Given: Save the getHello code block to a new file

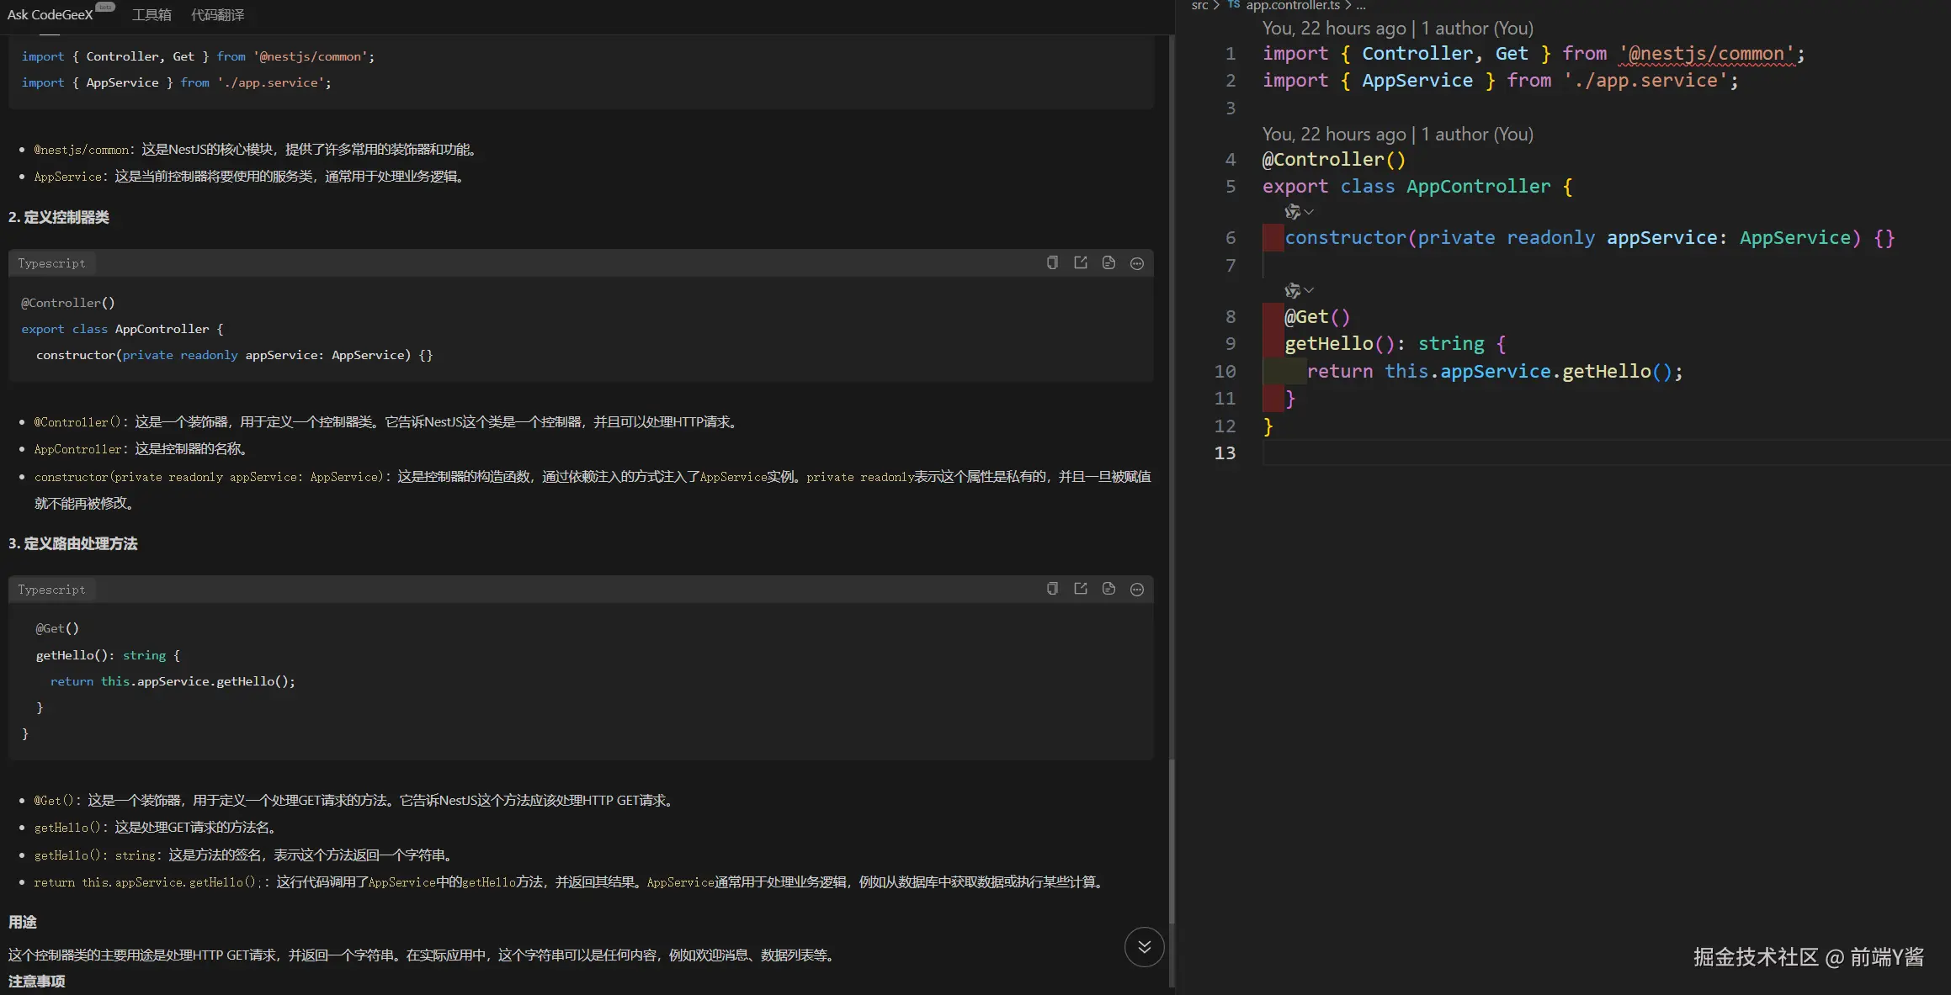Looking at the screenshot, I should point(1108,589).
